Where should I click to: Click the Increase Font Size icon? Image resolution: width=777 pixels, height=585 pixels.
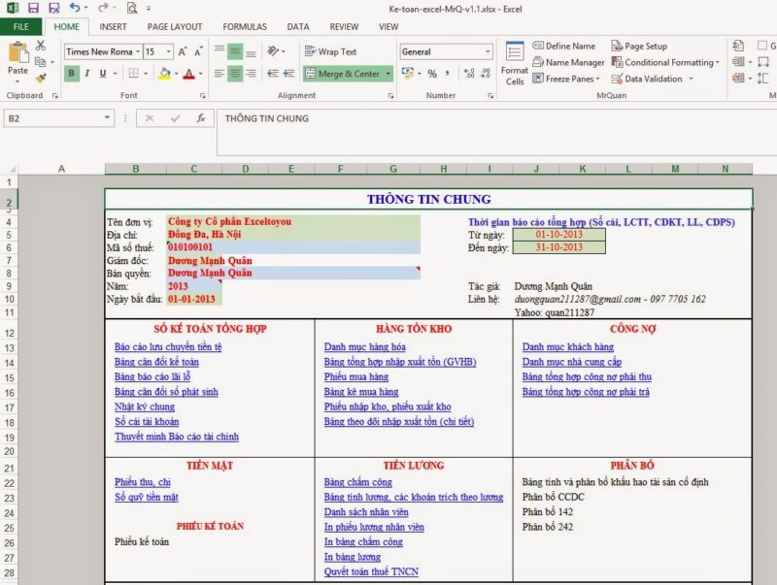click(183, 50)
